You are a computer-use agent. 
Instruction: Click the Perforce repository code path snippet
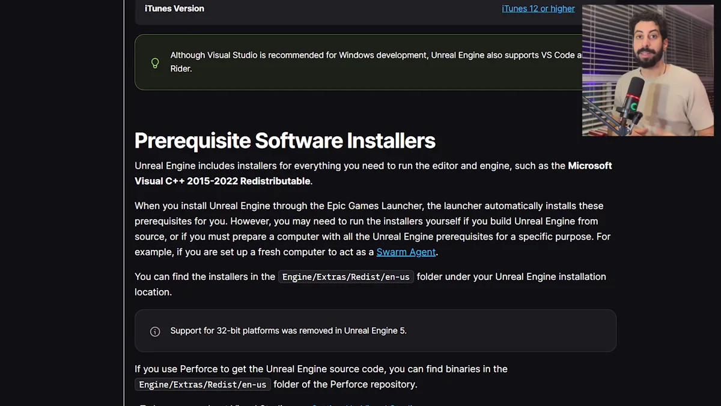[x=202, y=384]
